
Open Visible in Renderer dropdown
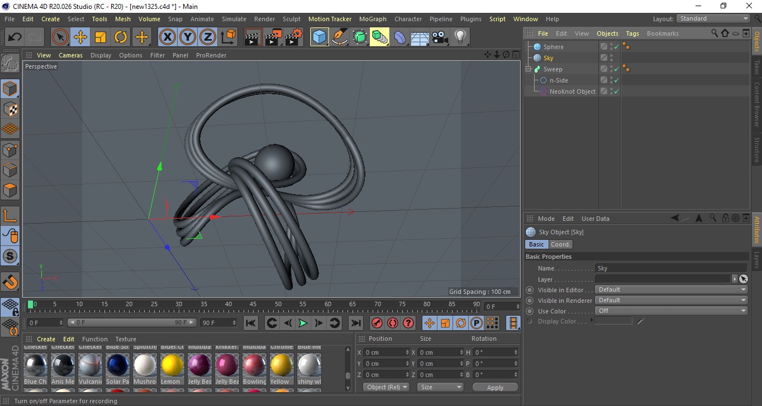(x=671, y=300)
